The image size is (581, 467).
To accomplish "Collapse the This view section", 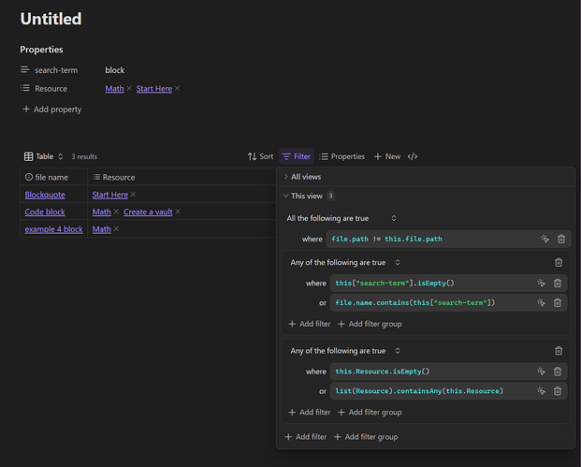I will 307,196.
